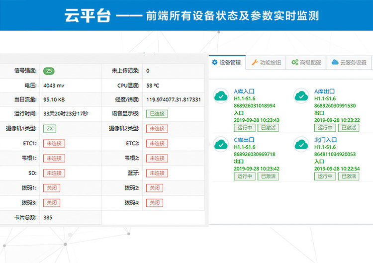Click the gear icon on 设备管理 tab
The height and width of the screenshot is (263, 373).
click(215, 62)
